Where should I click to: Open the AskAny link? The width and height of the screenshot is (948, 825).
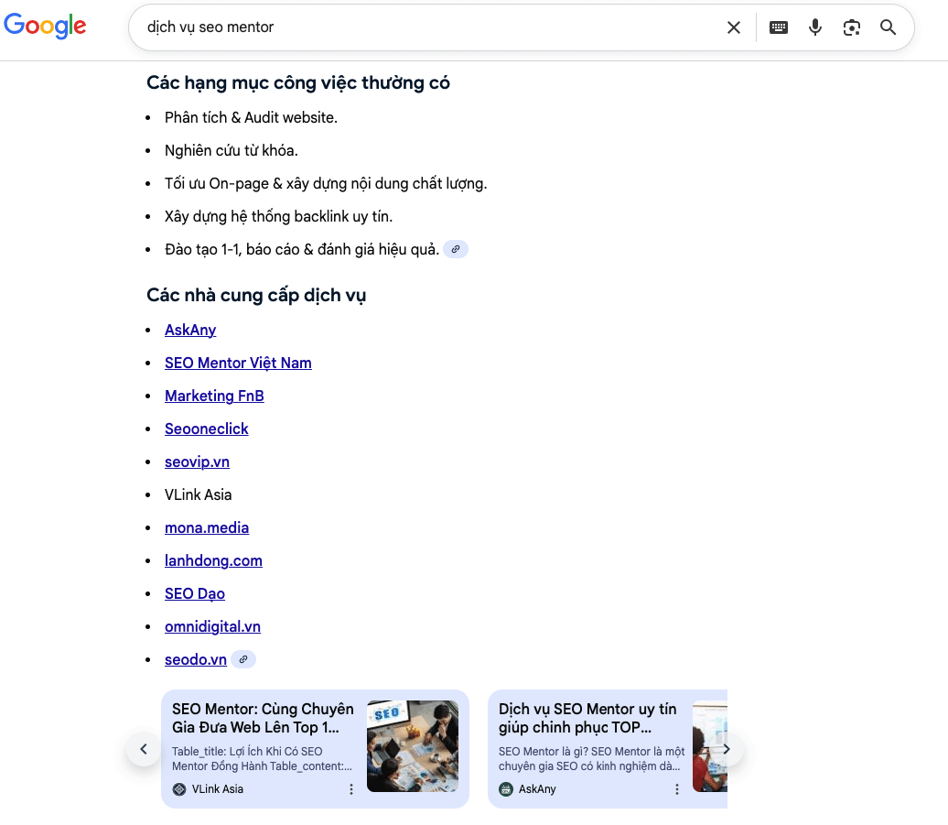(190, 331)
